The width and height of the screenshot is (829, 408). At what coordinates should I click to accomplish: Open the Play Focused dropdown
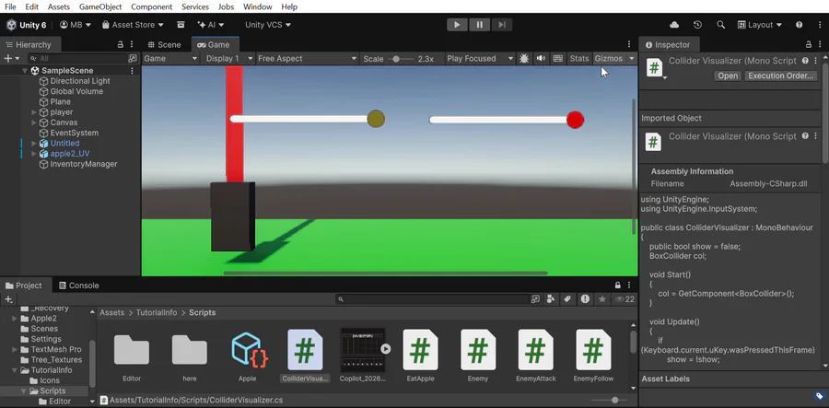[480, 59]
